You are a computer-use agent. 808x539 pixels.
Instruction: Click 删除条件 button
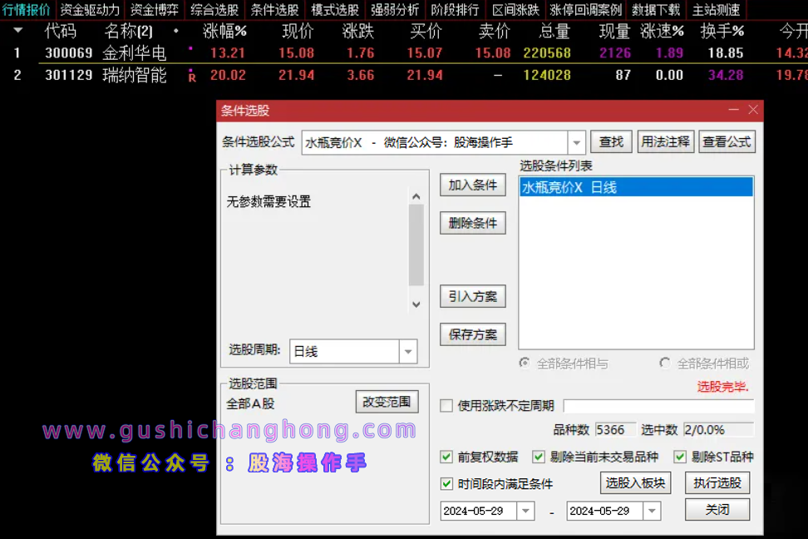point(472,224)
